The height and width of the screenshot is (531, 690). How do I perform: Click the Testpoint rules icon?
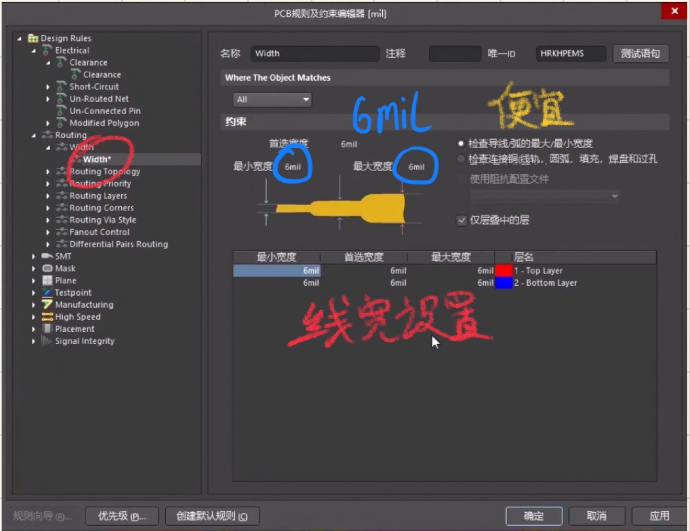click(47, 293)
